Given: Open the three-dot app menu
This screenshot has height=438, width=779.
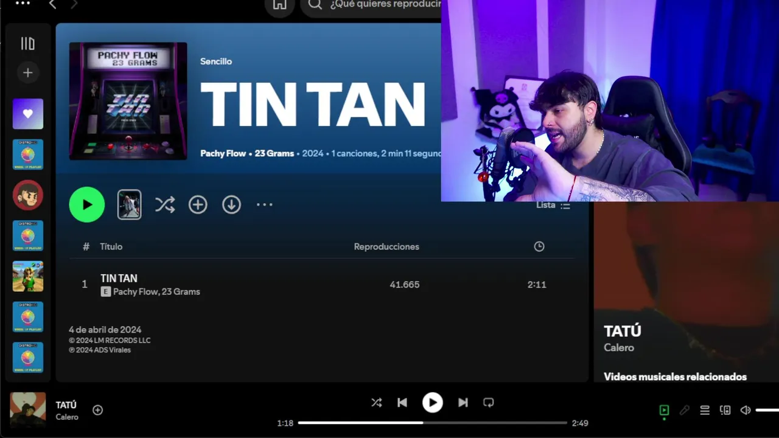Looking at the screenshot, I should tap(23, 3).
